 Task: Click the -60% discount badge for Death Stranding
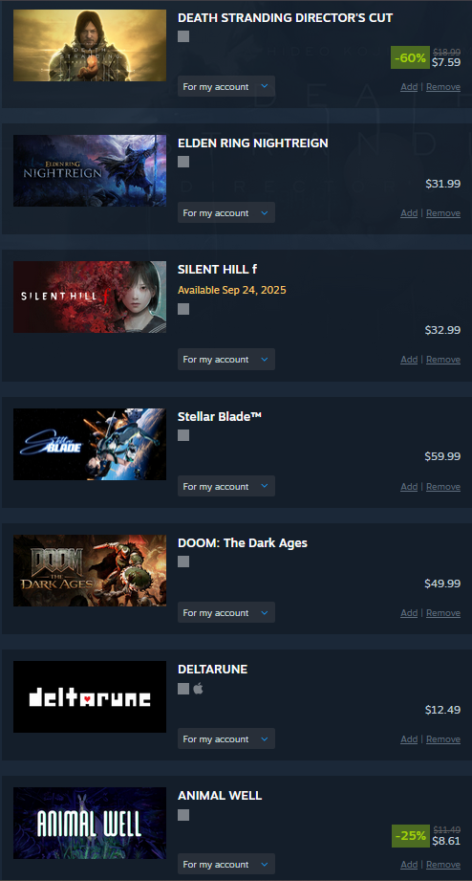tap(410, 57)
